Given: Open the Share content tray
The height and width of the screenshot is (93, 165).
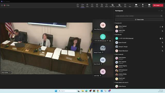Looking at the screenshot, I should [149, 5].
